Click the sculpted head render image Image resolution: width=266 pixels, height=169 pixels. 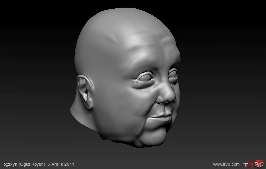126,78
